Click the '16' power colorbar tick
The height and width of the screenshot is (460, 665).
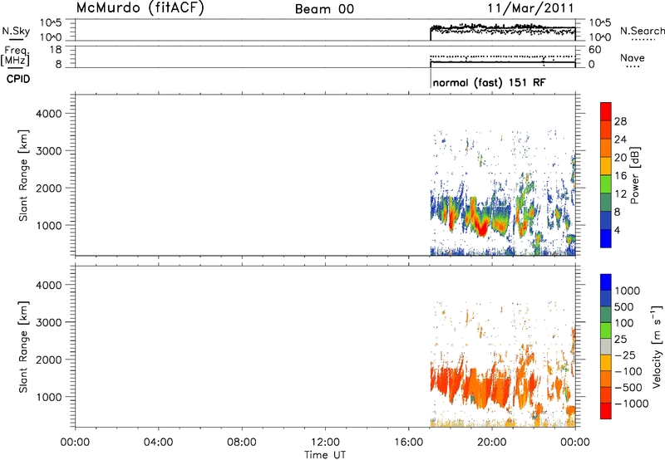coord(620,176)
